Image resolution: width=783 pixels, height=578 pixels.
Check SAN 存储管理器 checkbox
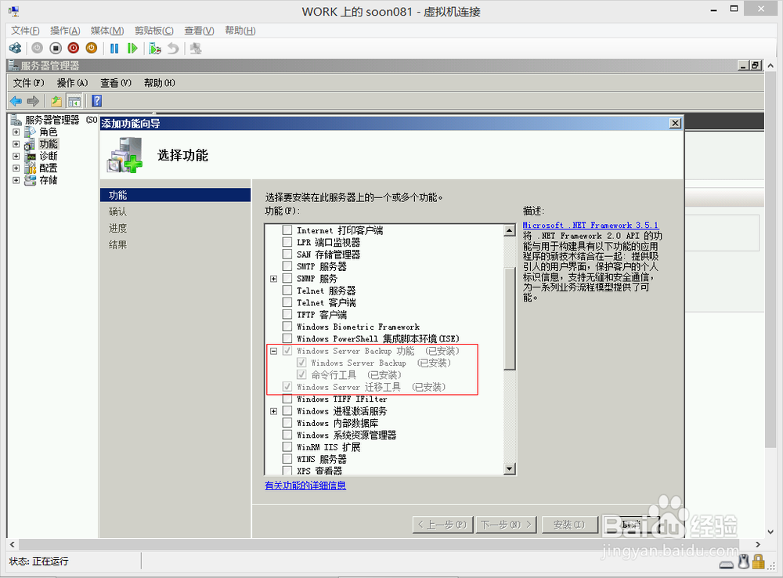287,254
